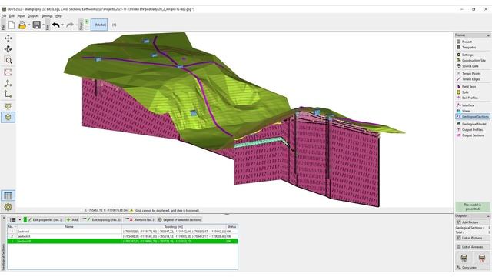Click the 3D axes view icon

(8, 84)
